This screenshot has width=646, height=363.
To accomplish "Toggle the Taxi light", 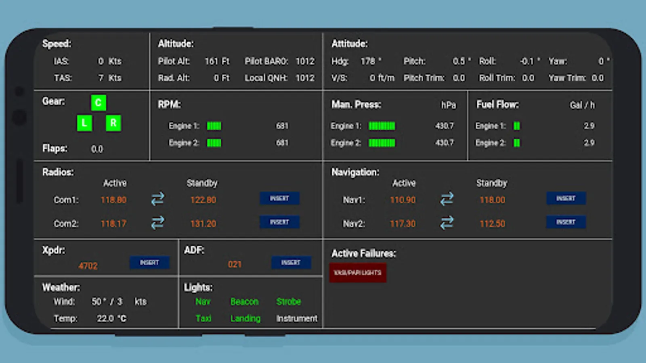I will pyautogui.click(x=203, y=318).
